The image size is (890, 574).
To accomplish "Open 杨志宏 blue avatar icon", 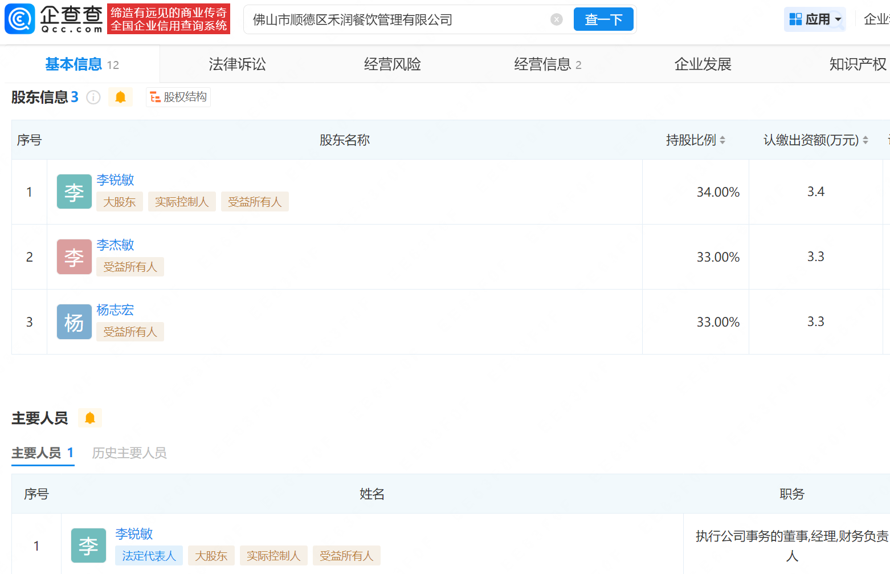I will point(74,321).
